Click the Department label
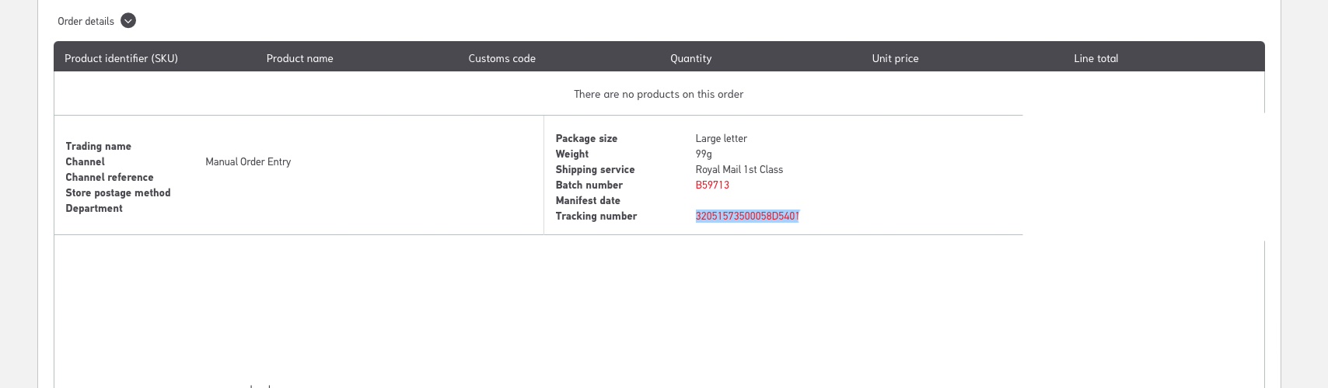This screenshot has height=388, width=1328. click(x=94, y=208)
